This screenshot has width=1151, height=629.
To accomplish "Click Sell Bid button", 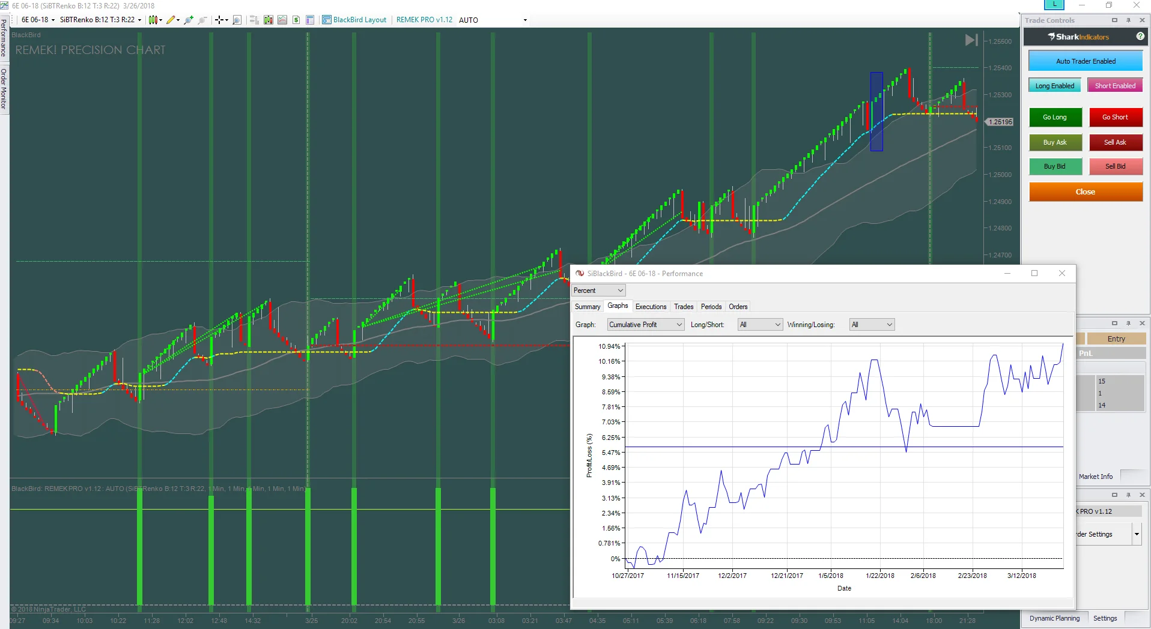I will 1115,166.
